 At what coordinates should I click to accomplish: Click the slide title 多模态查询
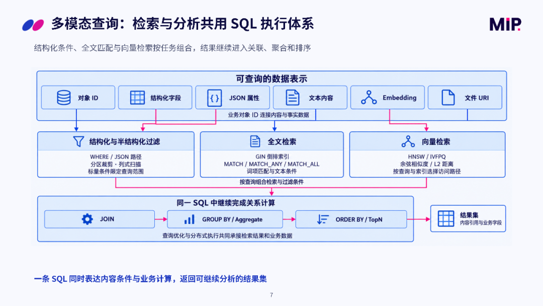click(x=182, y=24)
